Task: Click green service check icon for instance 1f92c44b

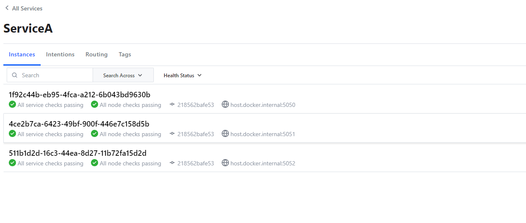Action: tap(12, 104)
